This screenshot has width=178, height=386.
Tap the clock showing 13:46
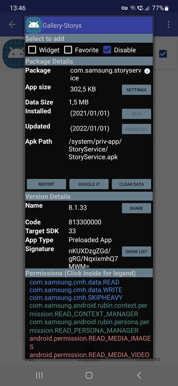tap(18, 8)
